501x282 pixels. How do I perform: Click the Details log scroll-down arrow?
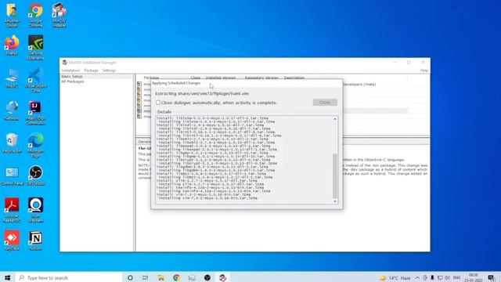coord(335,201)
